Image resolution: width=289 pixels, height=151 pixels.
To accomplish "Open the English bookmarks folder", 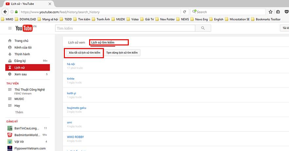I will point(216,19).
